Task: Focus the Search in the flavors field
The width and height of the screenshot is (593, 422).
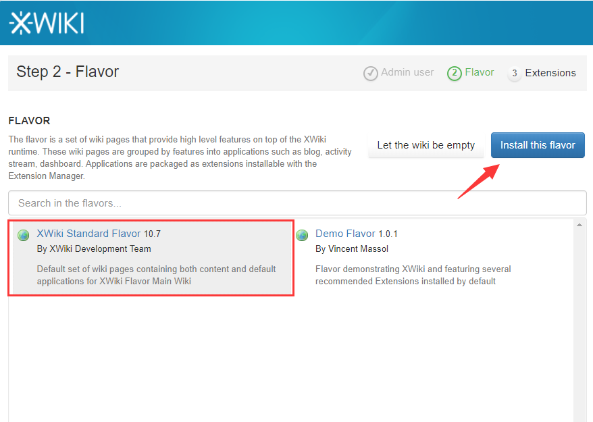Action: pyautogui.click(x=297, y=203)
